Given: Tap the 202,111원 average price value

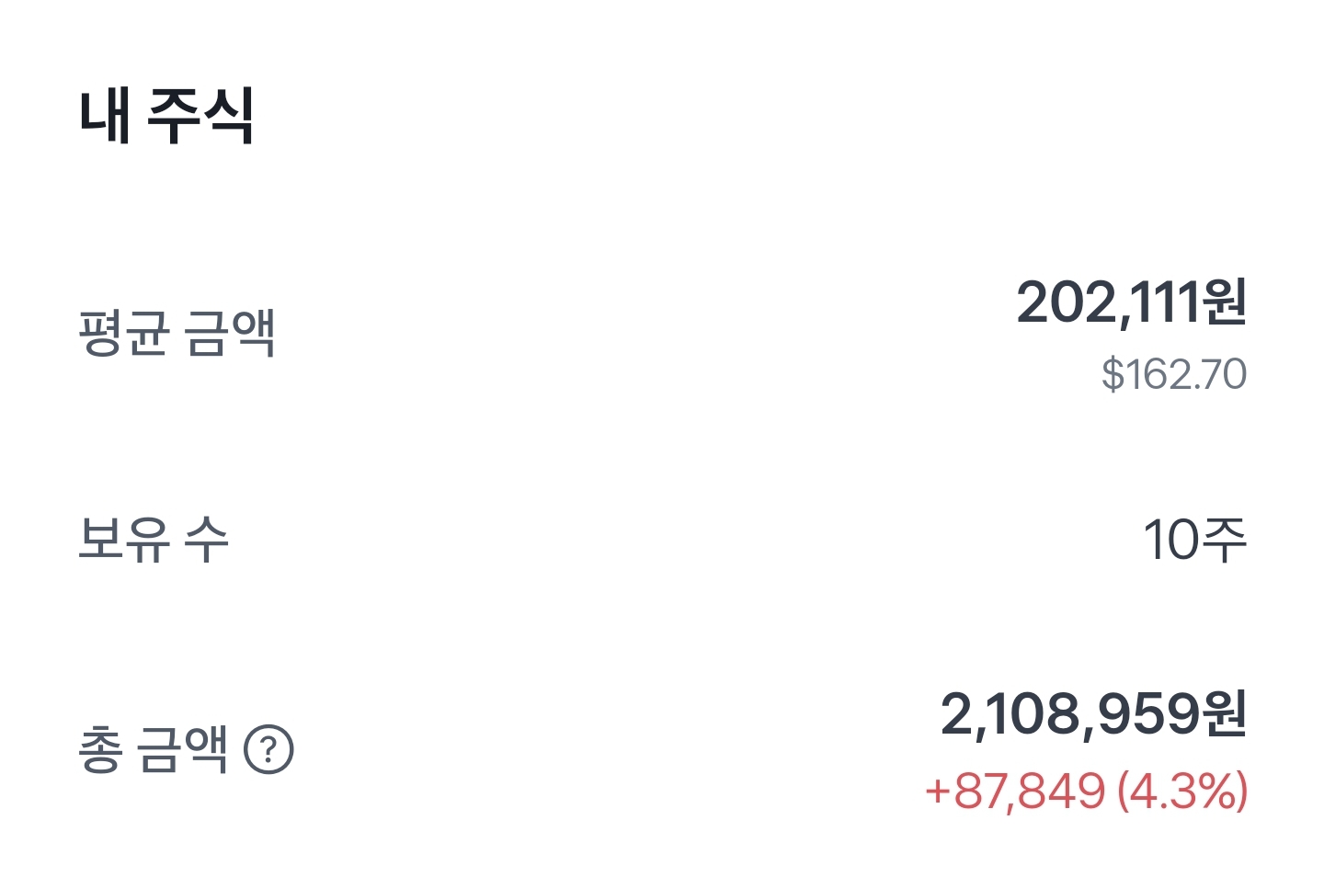Looking at the screenshot, I should click(x=1132, y=302).
